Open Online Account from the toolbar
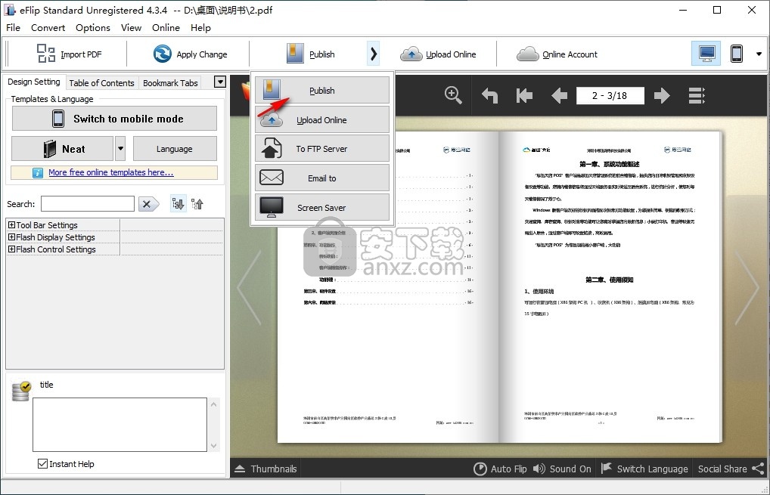This screenshot has width=770, height=495. (557, 54)
